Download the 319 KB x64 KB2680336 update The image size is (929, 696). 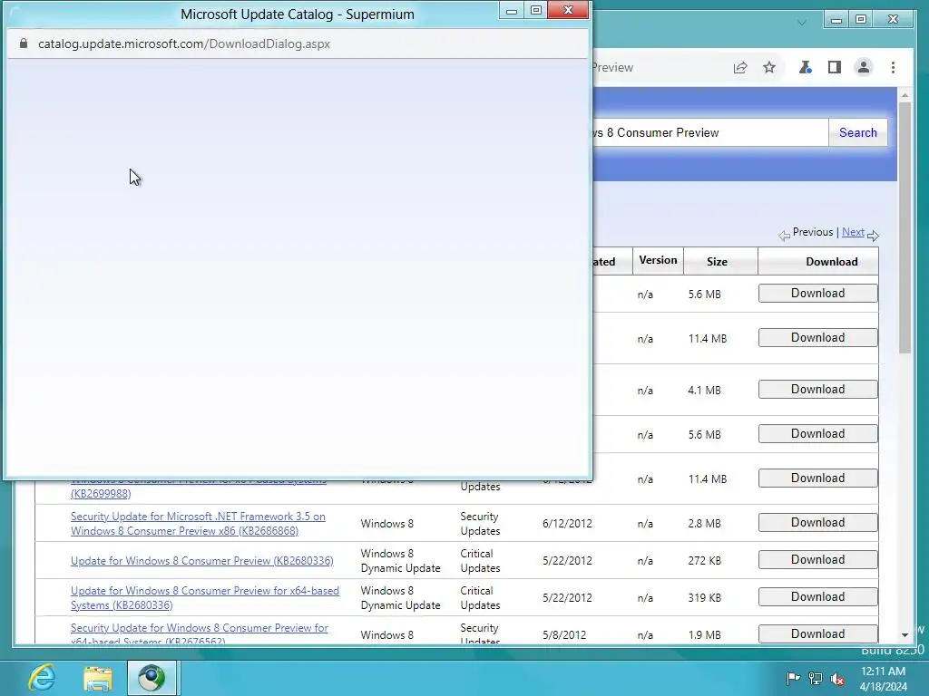click(x=817, y=596)
